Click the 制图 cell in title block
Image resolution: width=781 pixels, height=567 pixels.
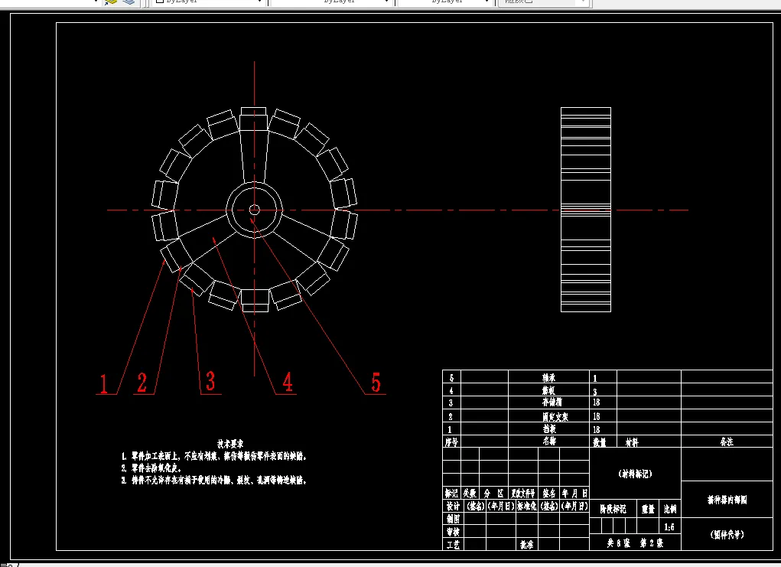pos(452,519)
